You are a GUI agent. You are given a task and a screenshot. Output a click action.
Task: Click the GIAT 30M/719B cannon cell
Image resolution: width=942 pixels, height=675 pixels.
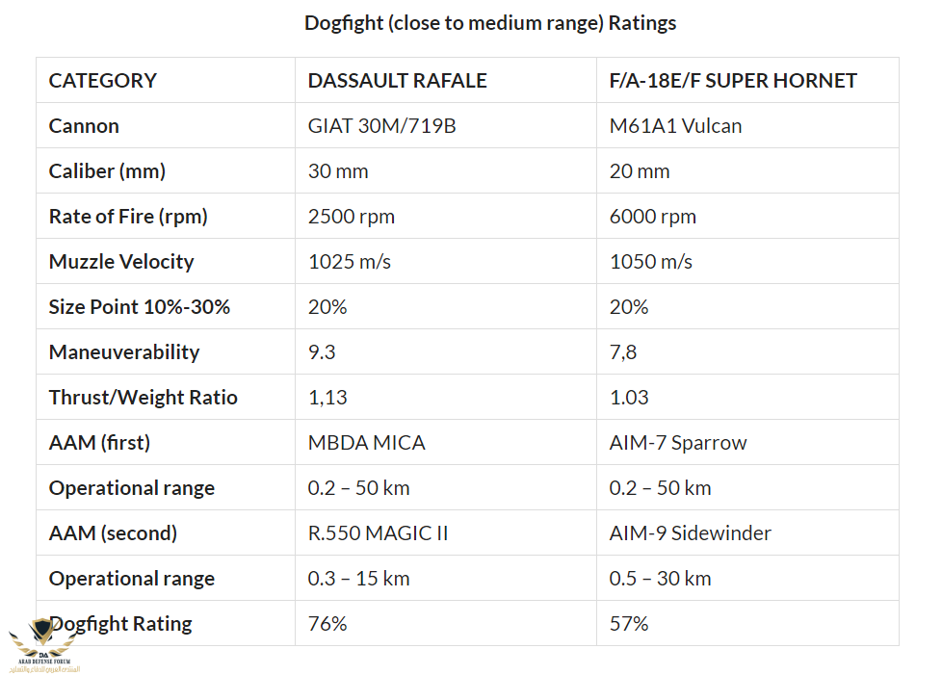[x=382, y=126]
